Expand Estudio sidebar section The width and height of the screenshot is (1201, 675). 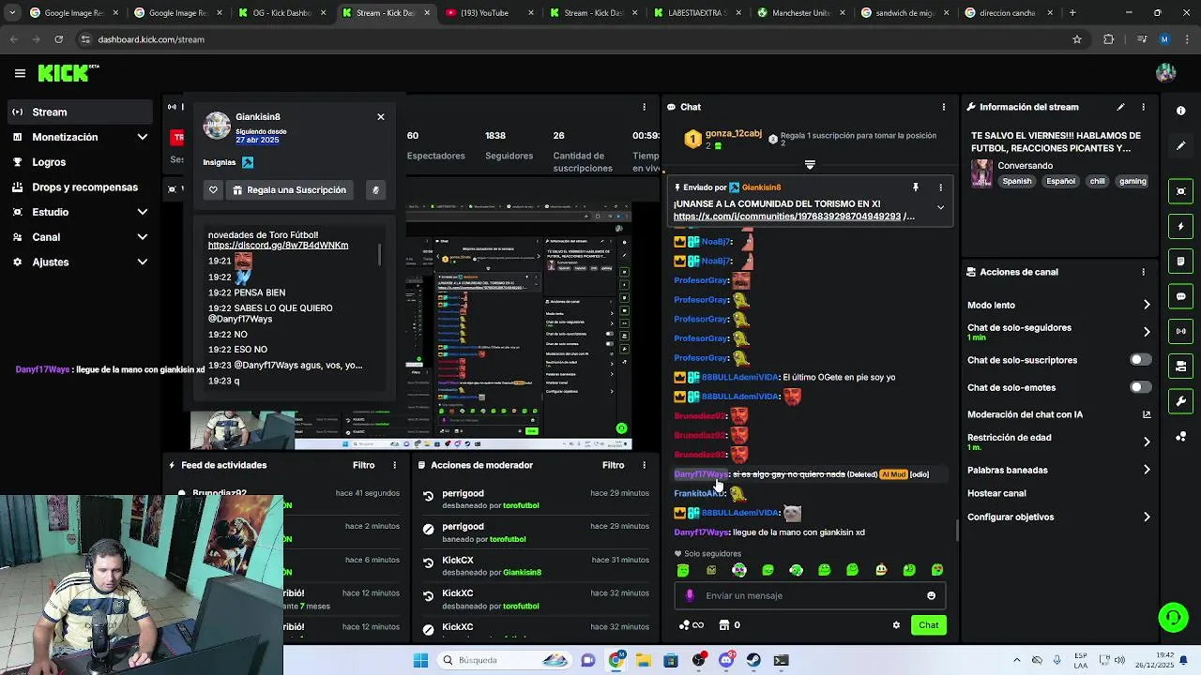click(142, 212)
